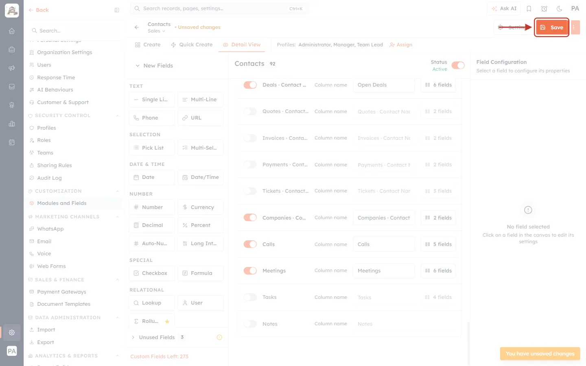The height and width of the screenshot is (366, 586).
Task: Click the bookmark icon in top bar
Action: pos(529,9)
